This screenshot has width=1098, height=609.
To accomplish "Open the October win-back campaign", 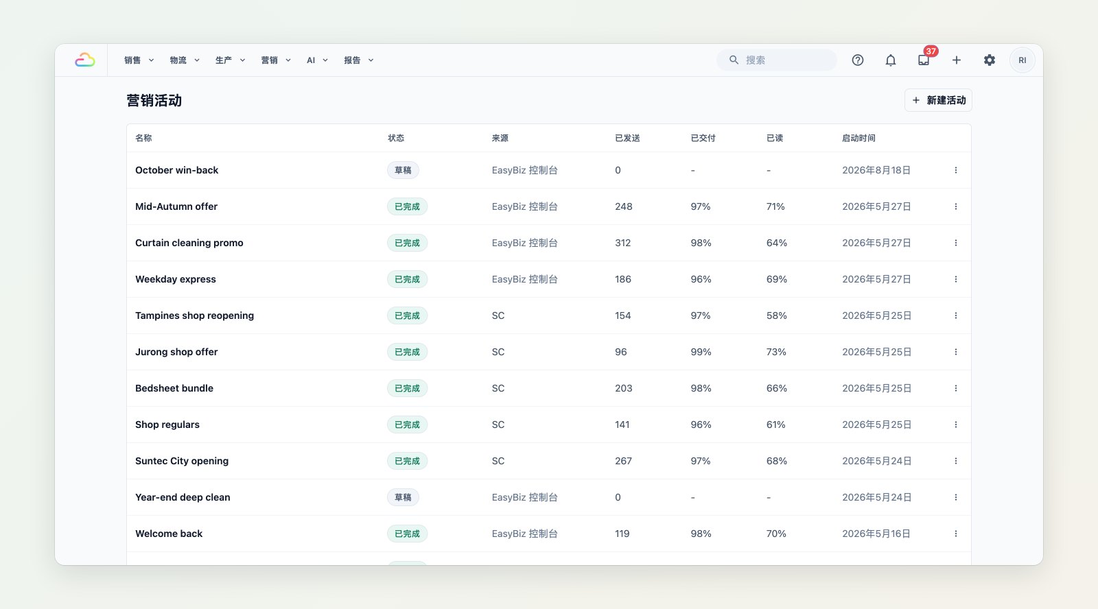I will point(176,170).
